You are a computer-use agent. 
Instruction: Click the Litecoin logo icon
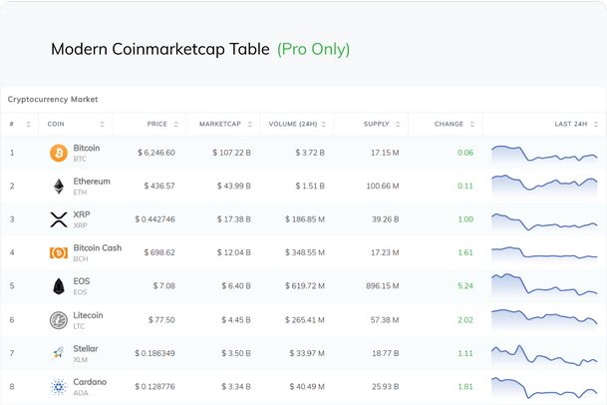point(59,320)
